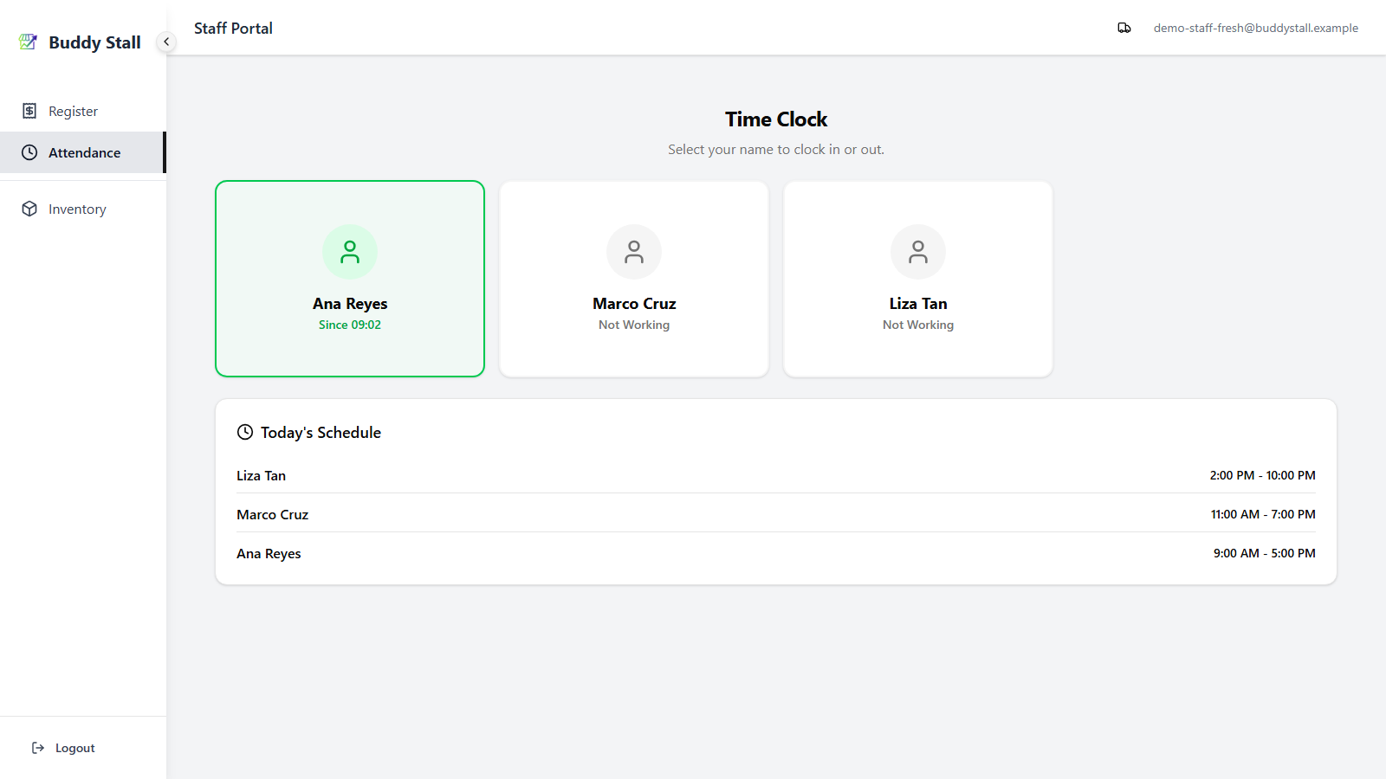Click the truck icon in the header
Screen dimensions: 1386x779
coord(1124,28)
